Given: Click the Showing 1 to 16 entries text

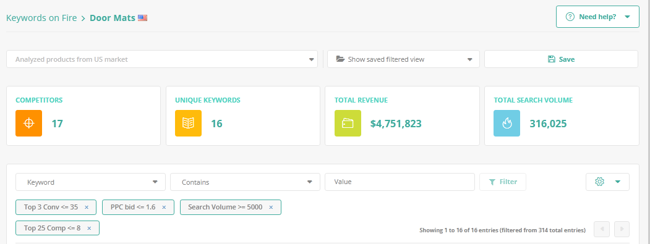Looking at the screenshot, I should click(x=502, y=230).
